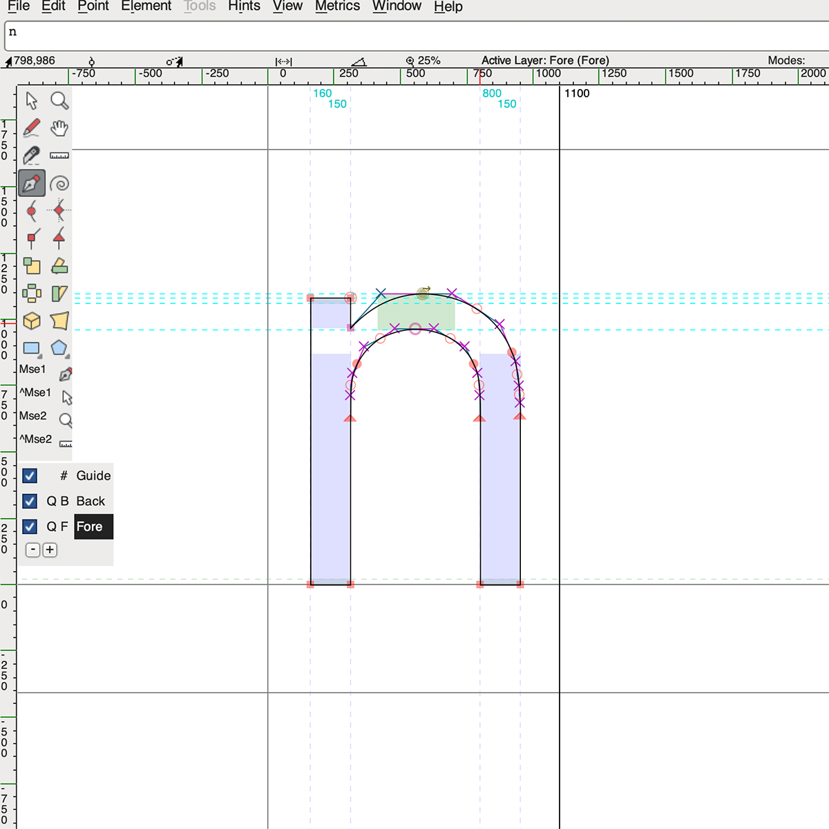This screenshot has height=829, width=829.
Task: Select the 3D Rotate cube tool
Action: click(32, 321)
